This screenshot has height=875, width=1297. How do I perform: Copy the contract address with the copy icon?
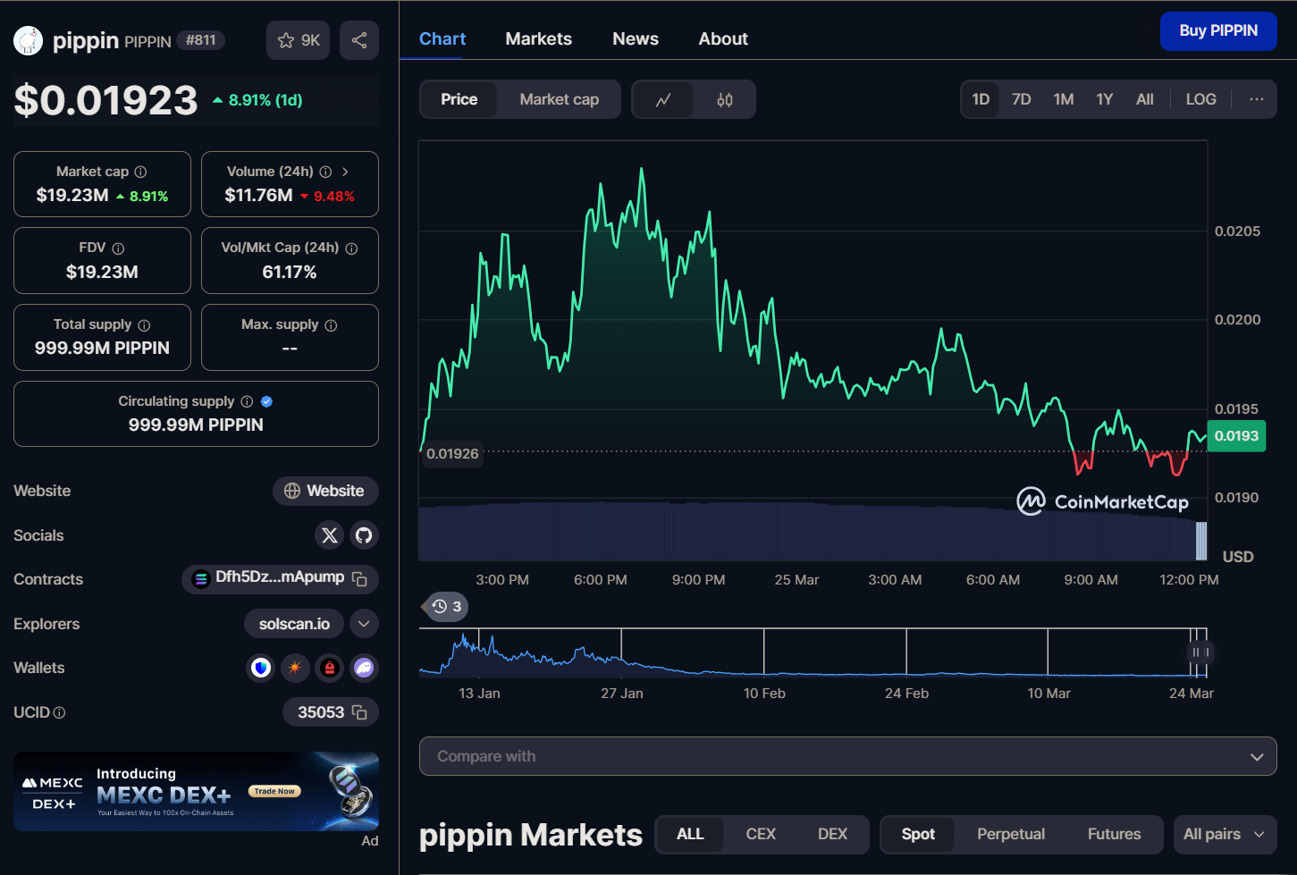359,579
